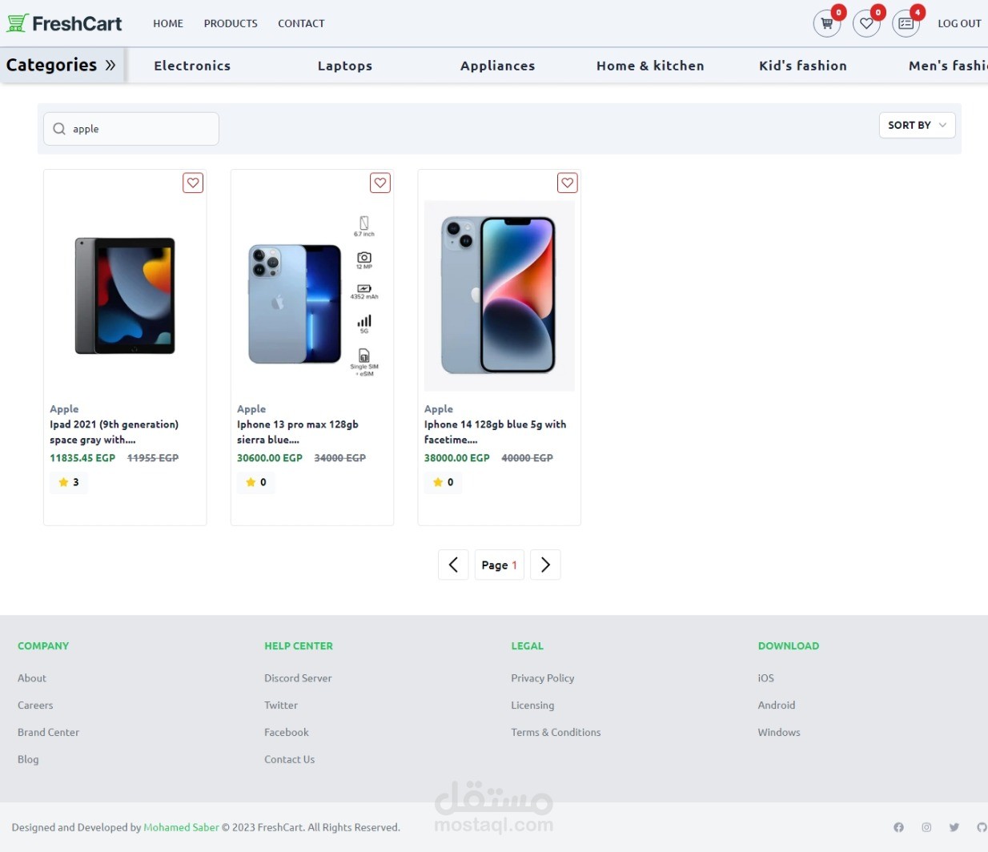Select the Appliances category

[497, 66]
